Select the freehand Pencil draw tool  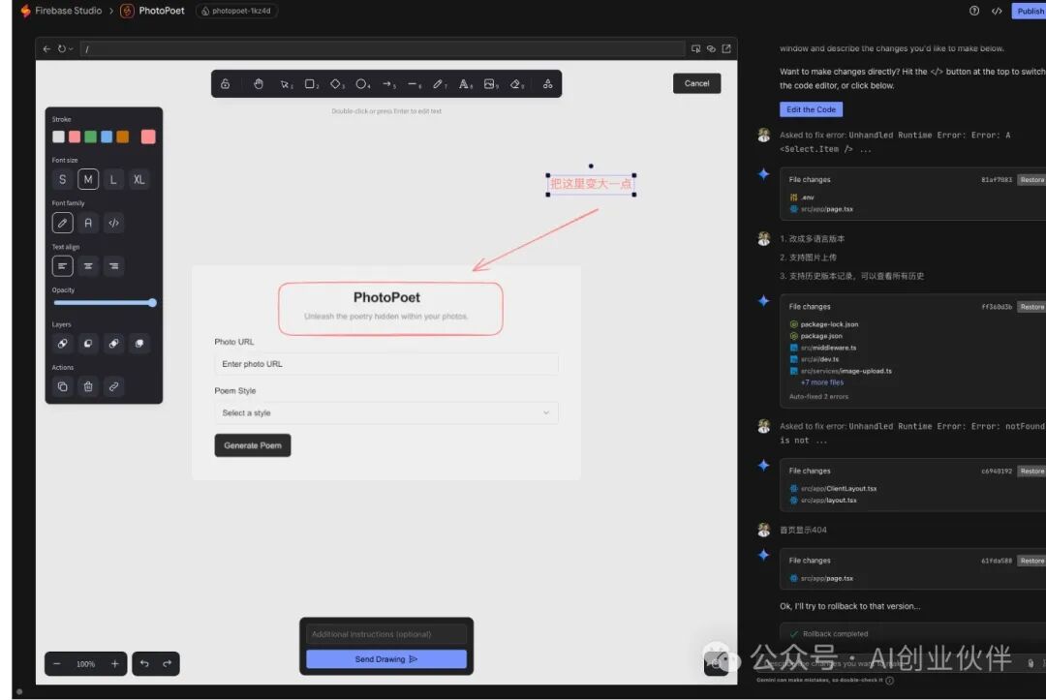(439, 84)
